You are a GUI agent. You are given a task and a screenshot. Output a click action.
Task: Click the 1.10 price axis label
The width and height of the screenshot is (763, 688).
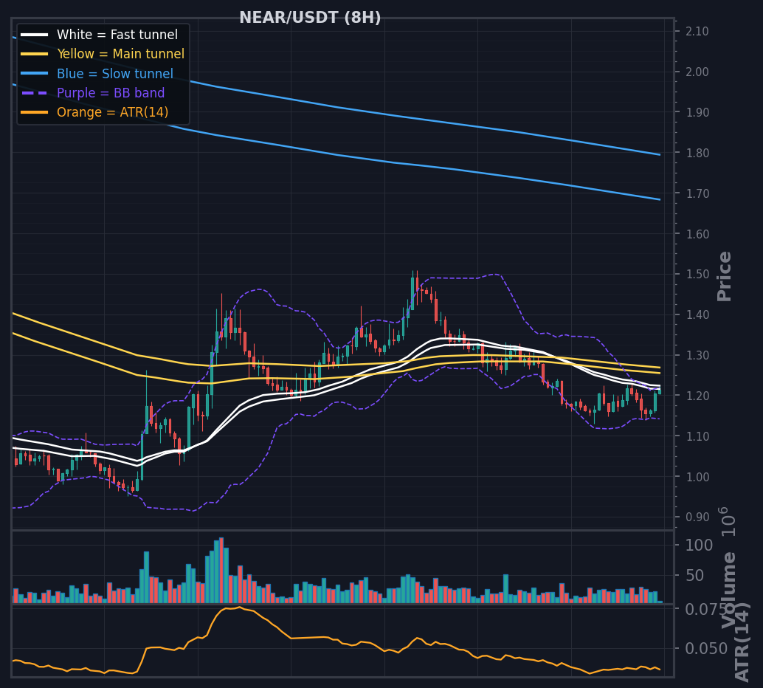(x=697, y=436)
